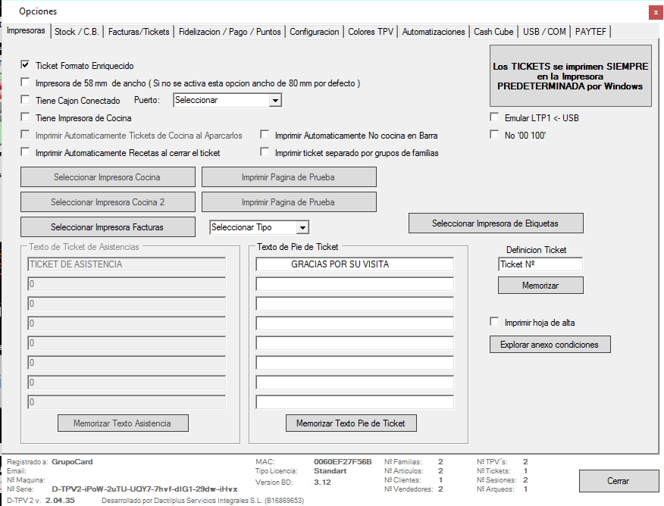Click the last Texto de Pie de Ticket field
This screenshot has height=506, width=664.
pyautogui.click(x=355, y=402)
